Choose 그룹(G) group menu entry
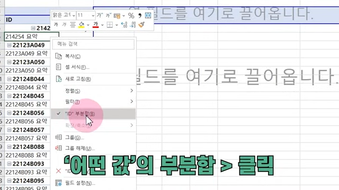 [93, 137]
